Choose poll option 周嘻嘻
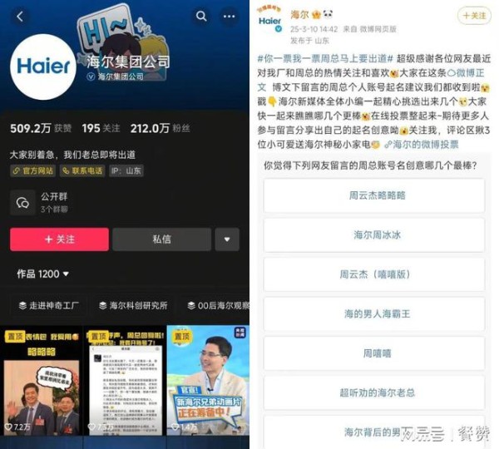This screenshot has height=449, width=499. pyautogui.click(x=374, y=353)
